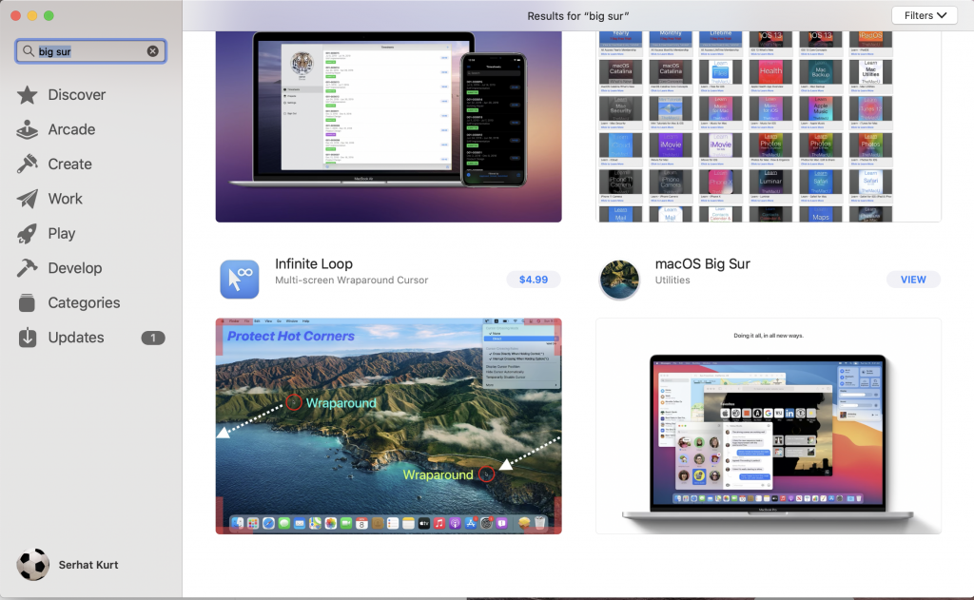The image size is (974, 600).
Task: Open the macOS Big Sur app icon
Action: [x=619, y=279]
